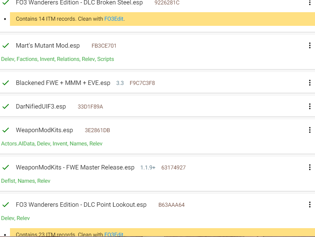Open the FO3Edit link in the 14 ITM records message
This screenshot has height=237, width=315.
pyautogui.click(x=114, y=19)
